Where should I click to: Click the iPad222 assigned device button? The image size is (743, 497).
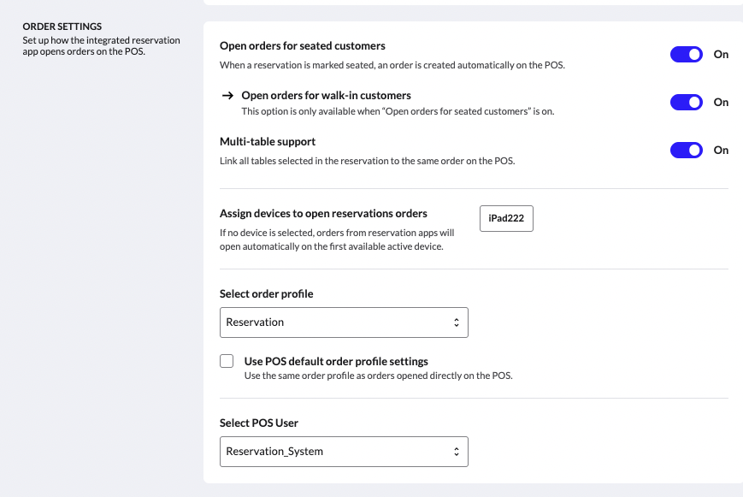point(506,219)
